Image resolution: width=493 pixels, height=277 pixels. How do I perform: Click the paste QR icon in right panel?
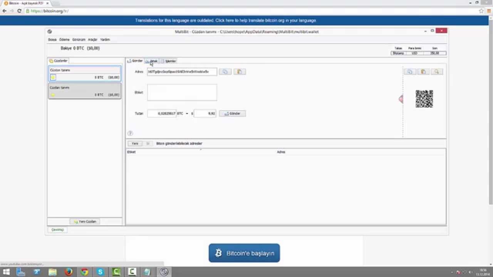(x=423, y=72)
